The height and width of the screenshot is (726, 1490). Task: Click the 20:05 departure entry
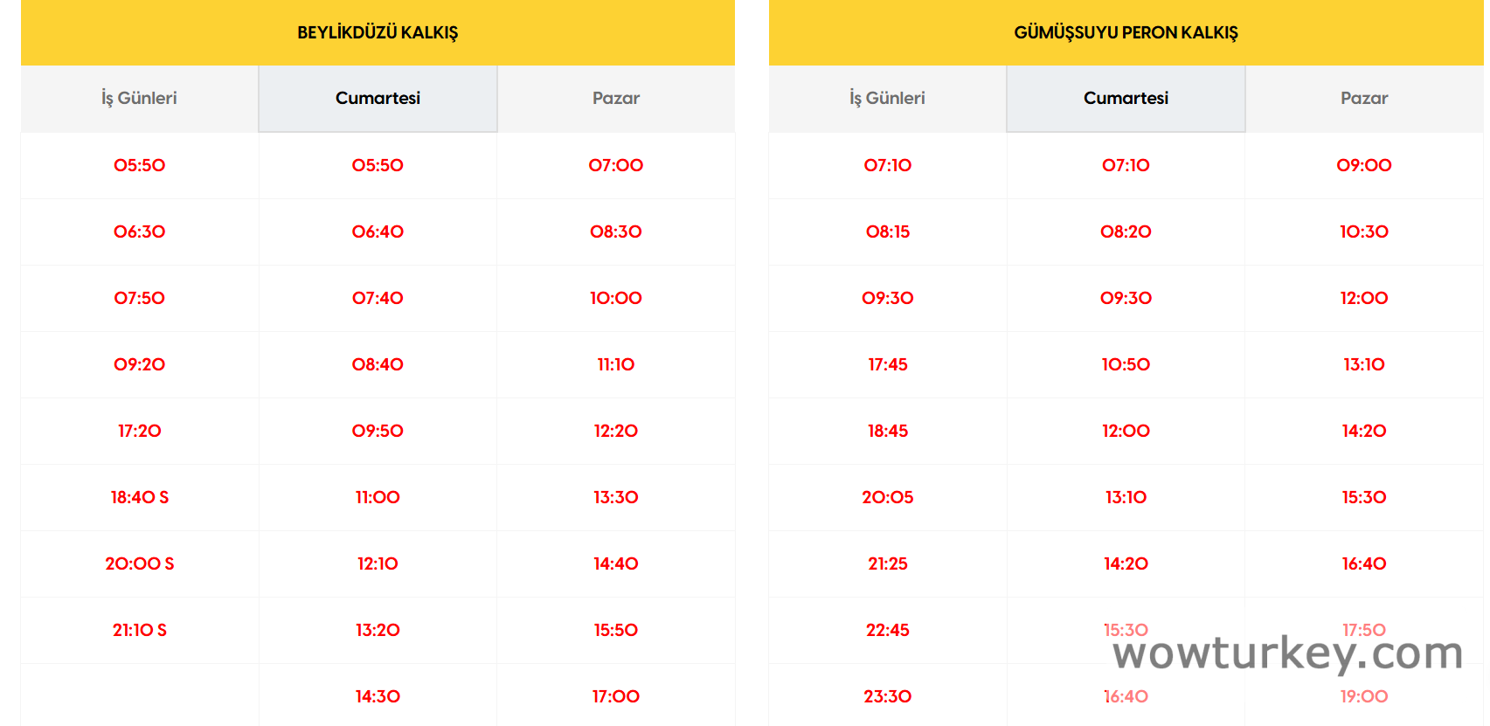pyautogui.click(x=887, y=497)
